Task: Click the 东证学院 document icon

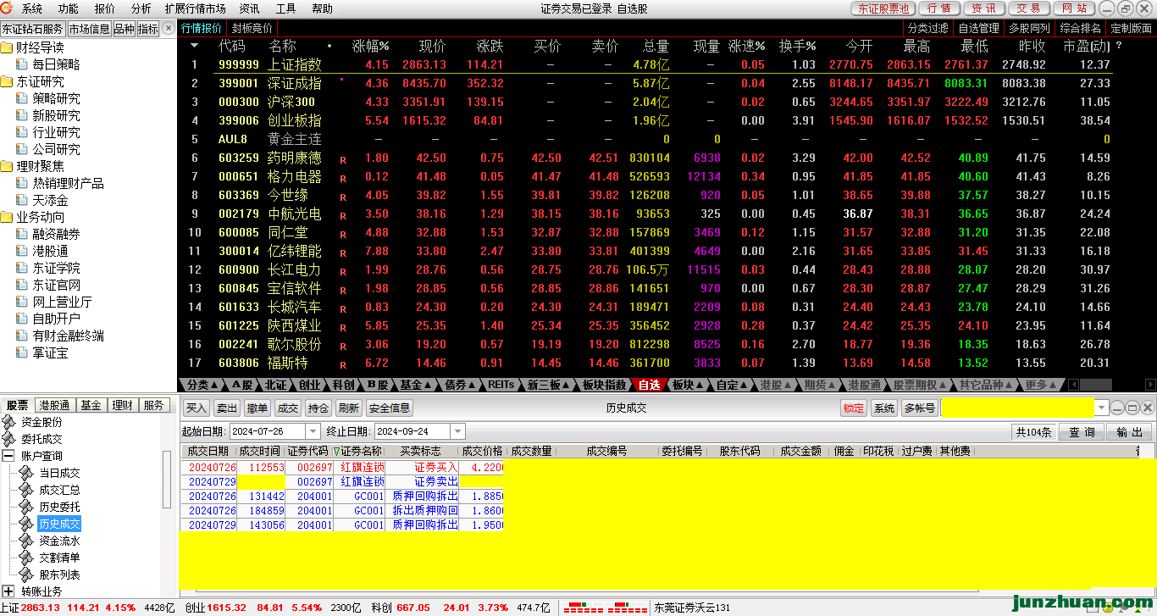Action: [22, 268]
